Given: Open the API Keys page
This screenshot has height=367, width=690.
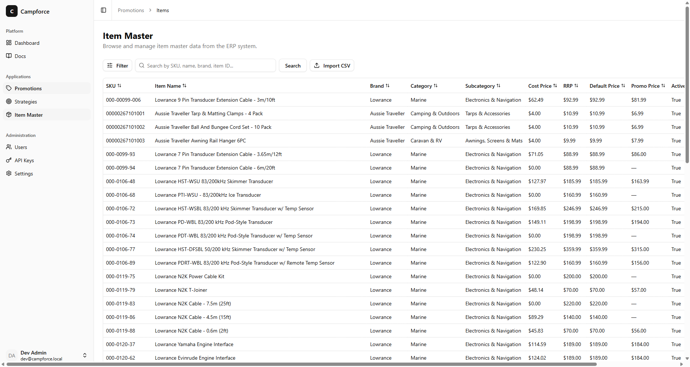Looking at the screenshot, I should point(47,160).
